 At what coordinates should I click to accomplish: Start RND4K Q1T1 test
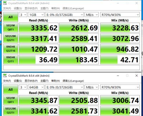tap(11, 59)
